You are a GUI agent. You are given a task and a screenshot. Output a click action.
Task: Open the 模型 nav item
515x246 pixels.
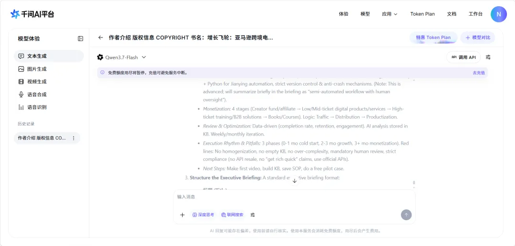[x=365, y=14]
